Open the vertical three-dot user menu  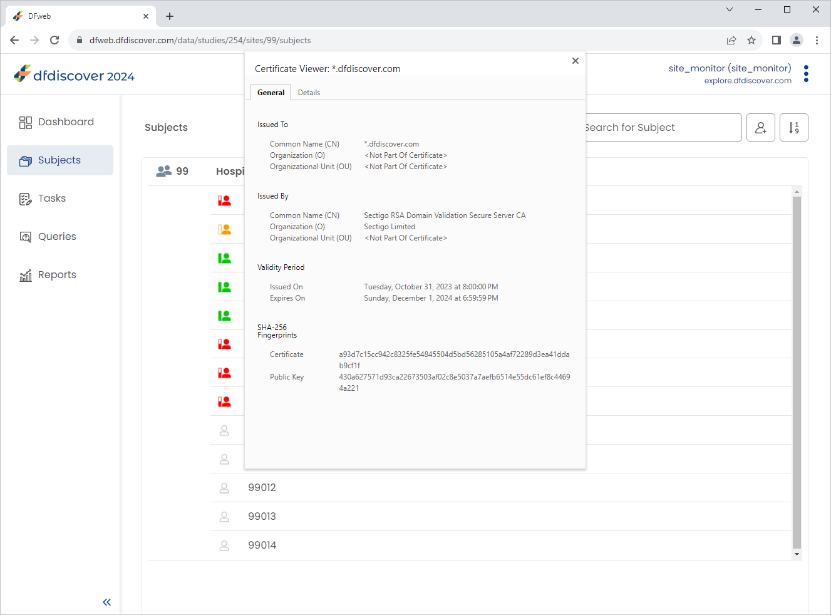pos(806,74)
